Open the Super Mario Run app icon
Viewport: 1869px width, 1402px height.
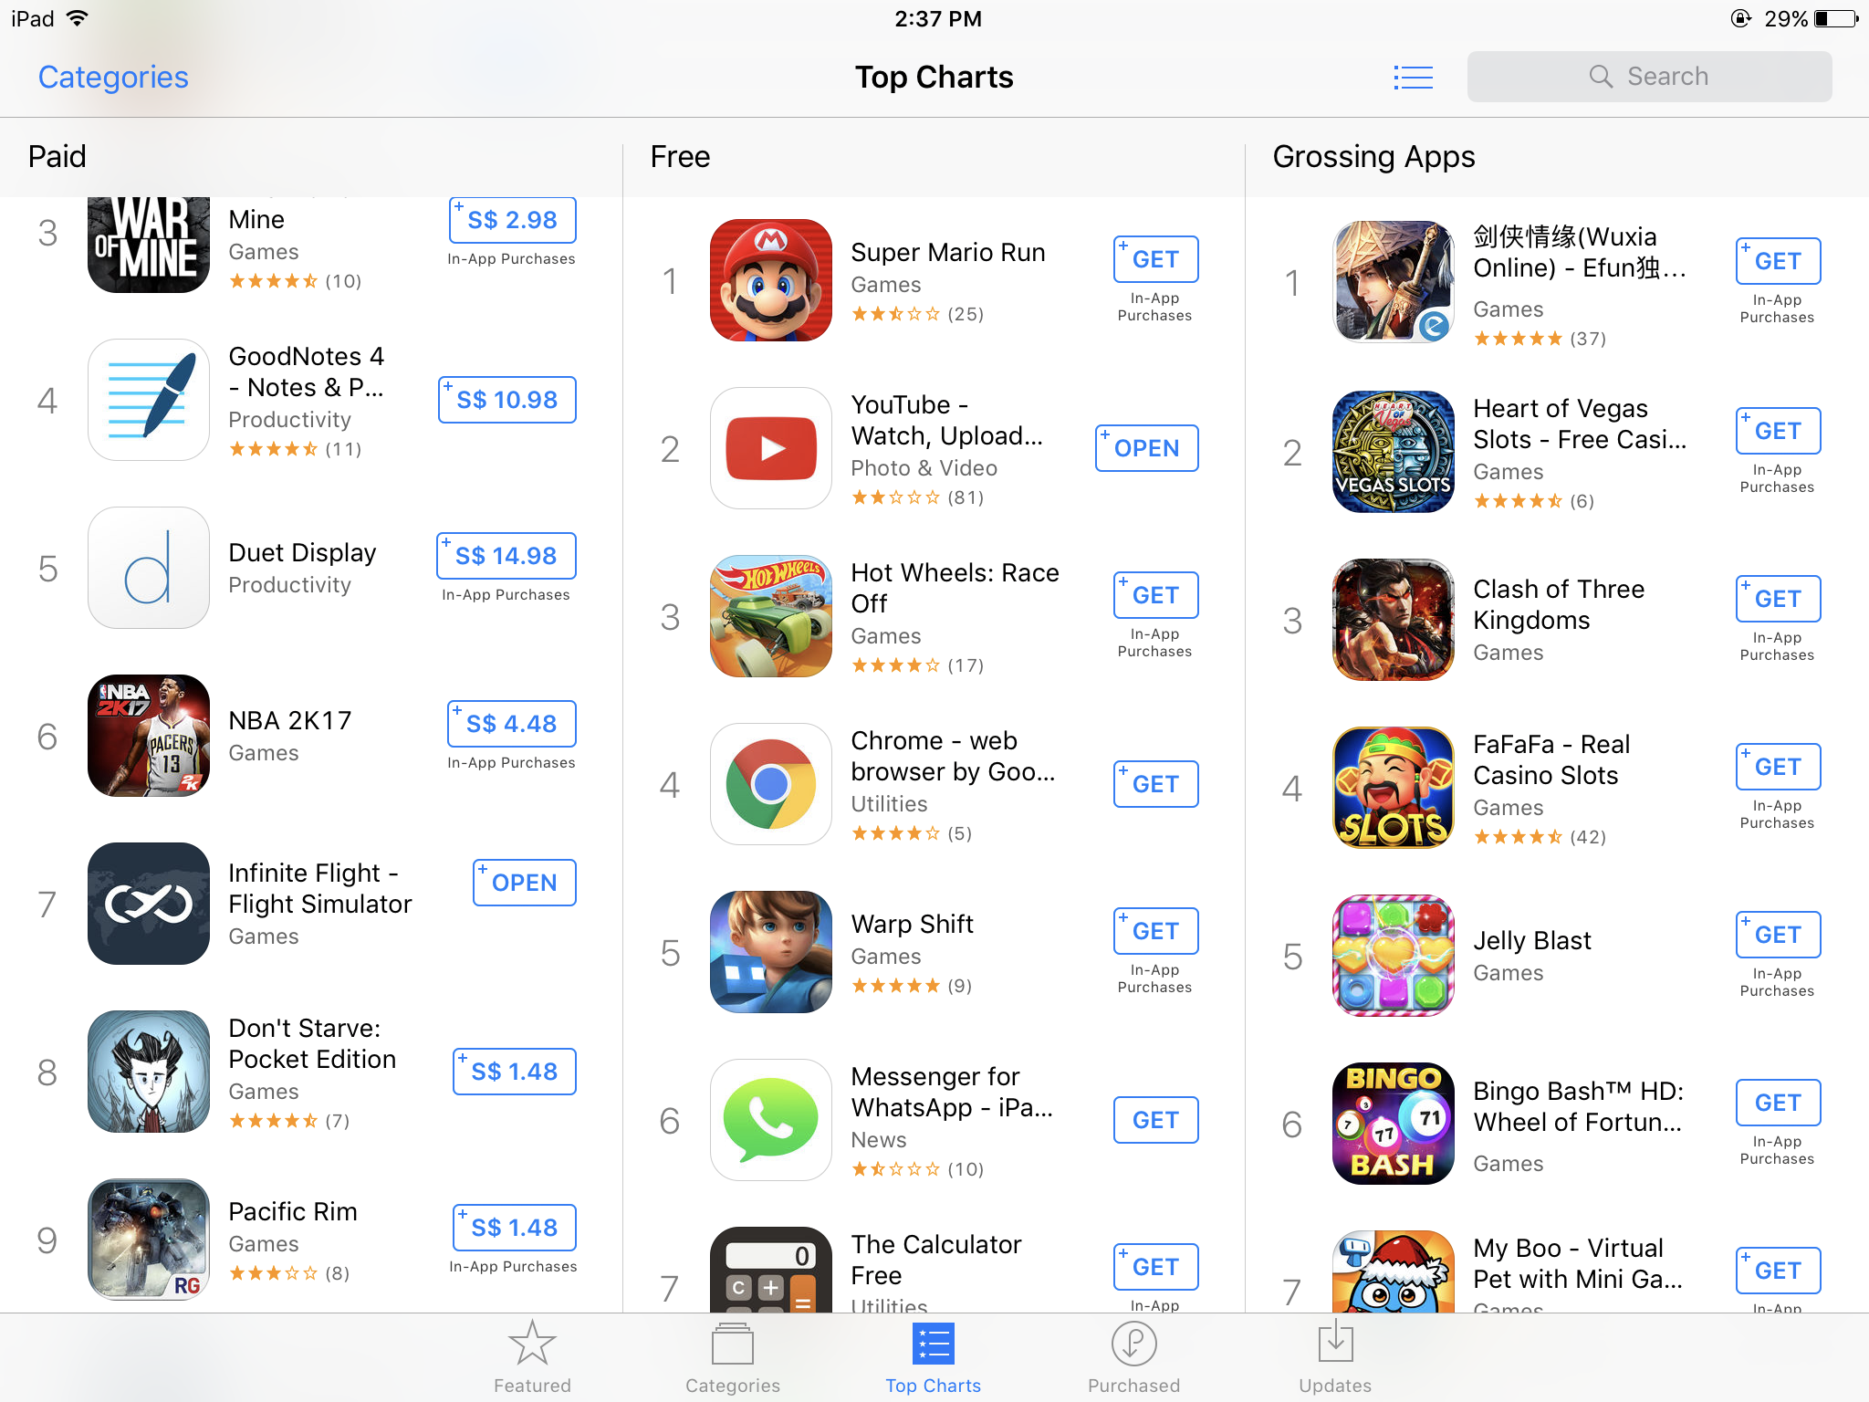[770, 280]
